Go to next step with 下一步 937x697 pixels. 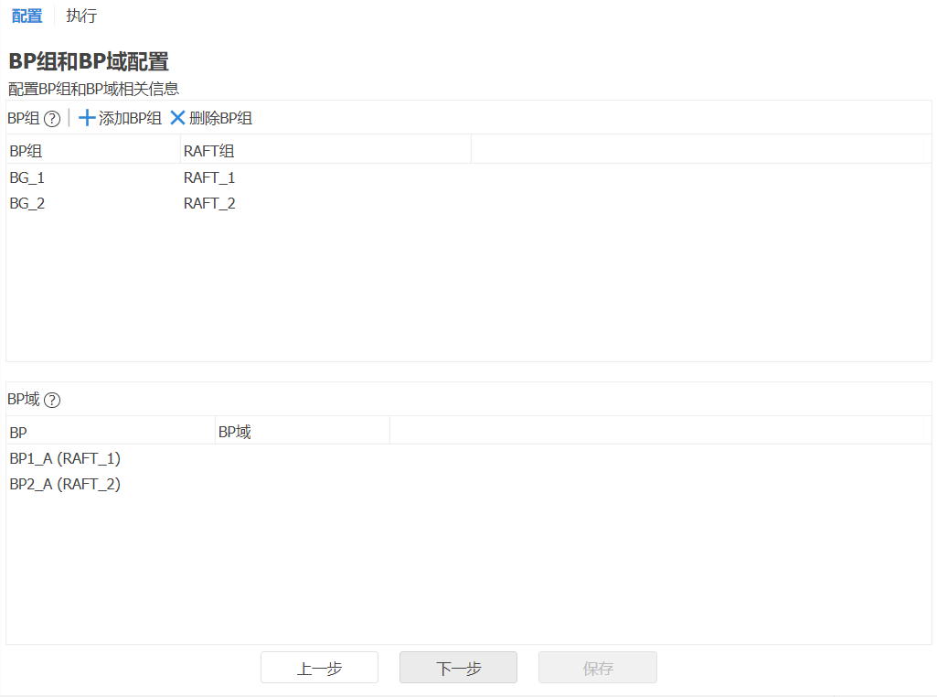coord(458,668)
